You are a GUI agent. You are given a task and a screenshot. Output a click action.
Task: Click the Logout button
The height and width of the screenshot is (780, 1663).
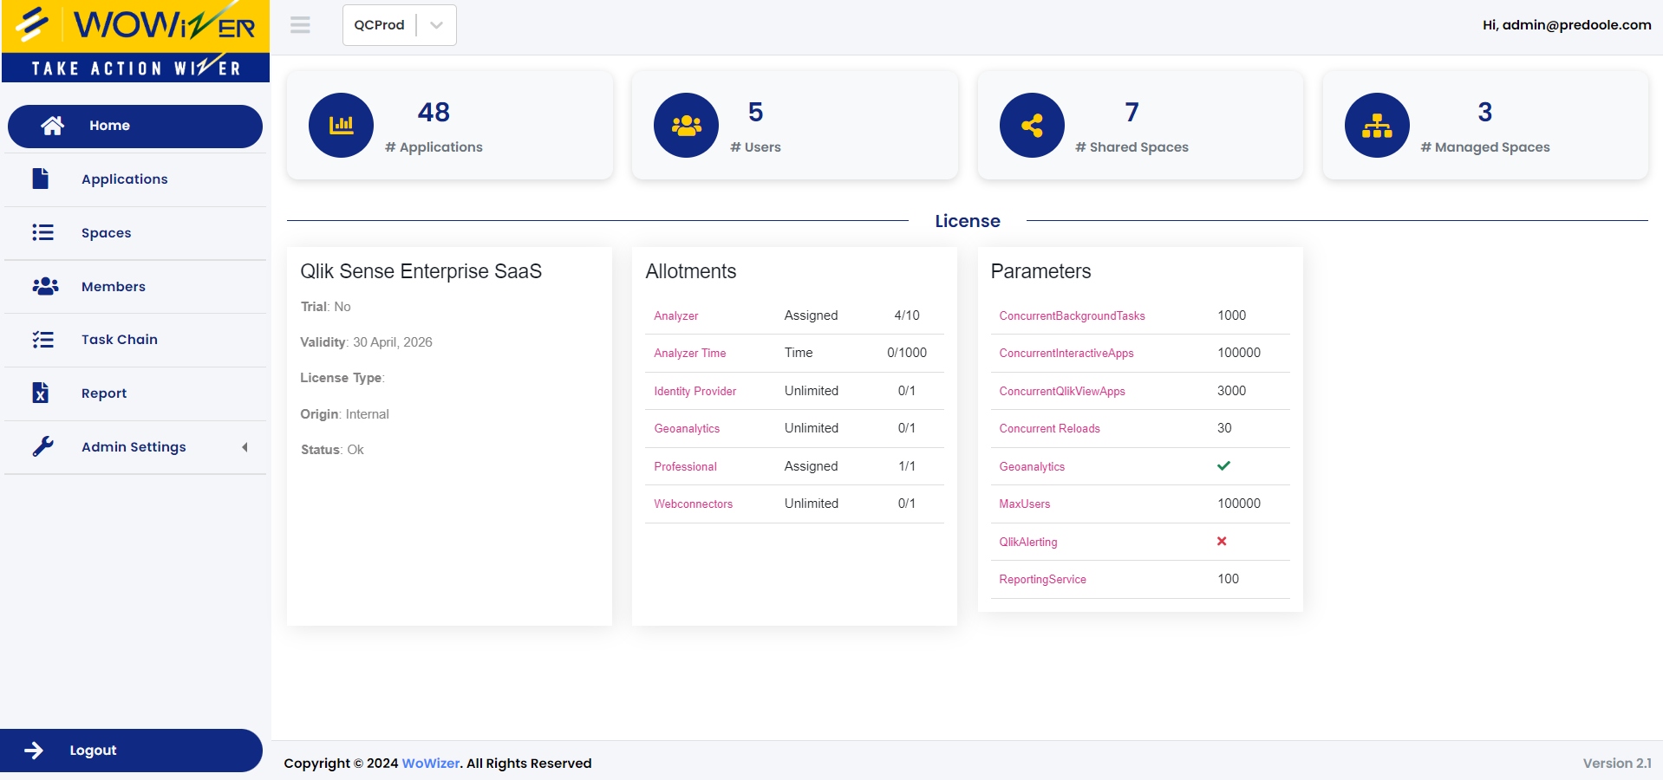(131, 751)
